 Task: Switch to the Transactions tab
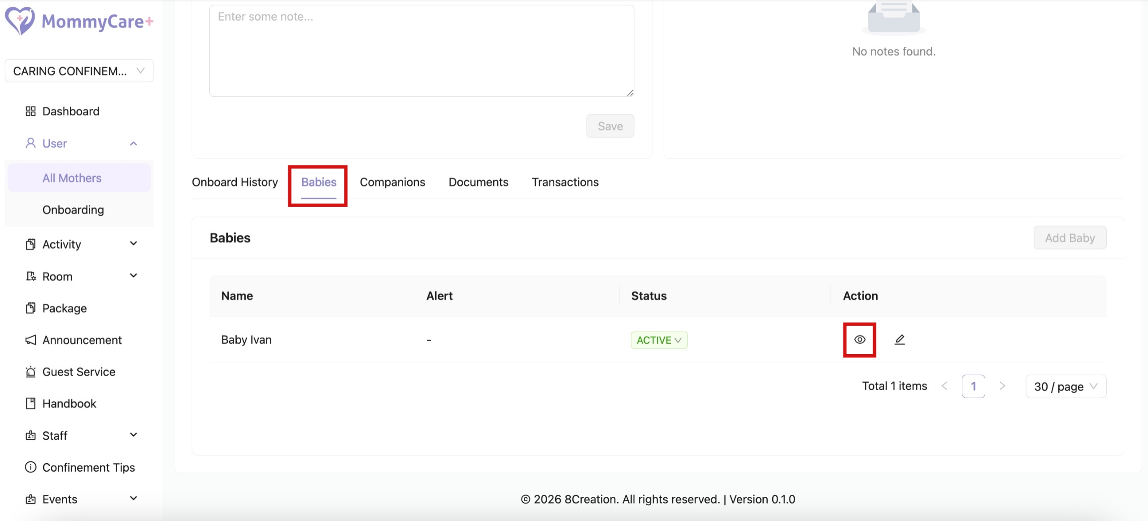point(565,182)
